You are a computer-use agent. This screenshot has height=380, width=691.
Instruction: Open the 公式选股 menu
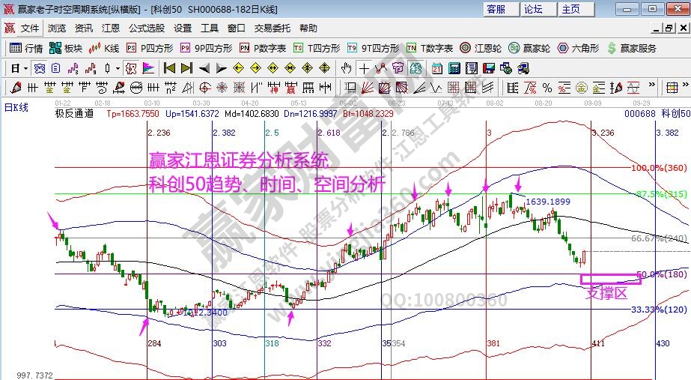coord(146,28)
